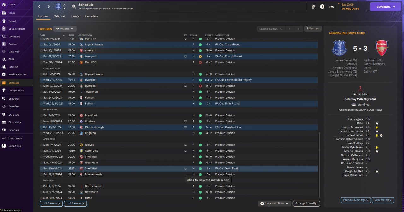
Task: Go to previous season with left arrow
Action: (x=290, y=29)
